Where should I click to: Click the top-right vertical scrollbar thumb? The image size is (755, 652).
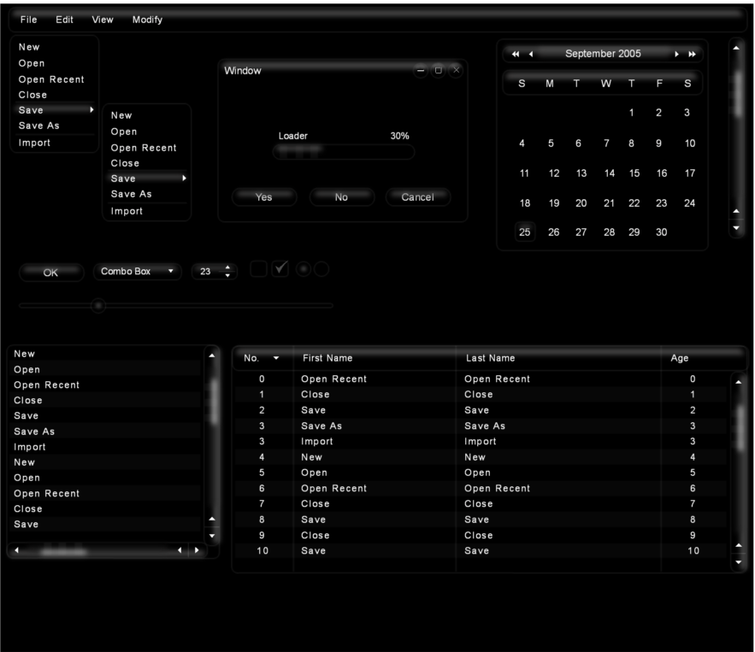pyautogui.click(x=737, y=92)
